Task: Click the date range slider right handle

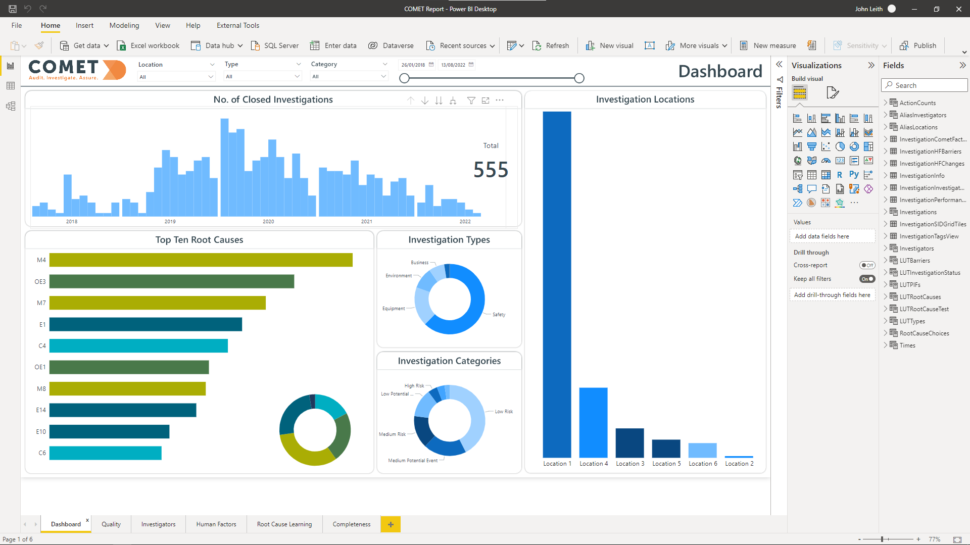Action: [x=579, y=78]
